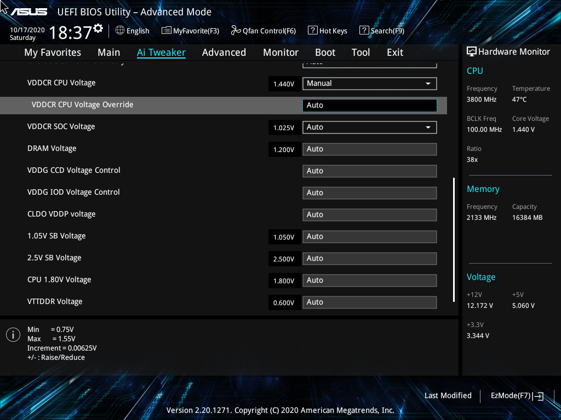561x420 pixels.
Task: Click the Qfan Control fan icon
Action: click(x=236, y=31)
